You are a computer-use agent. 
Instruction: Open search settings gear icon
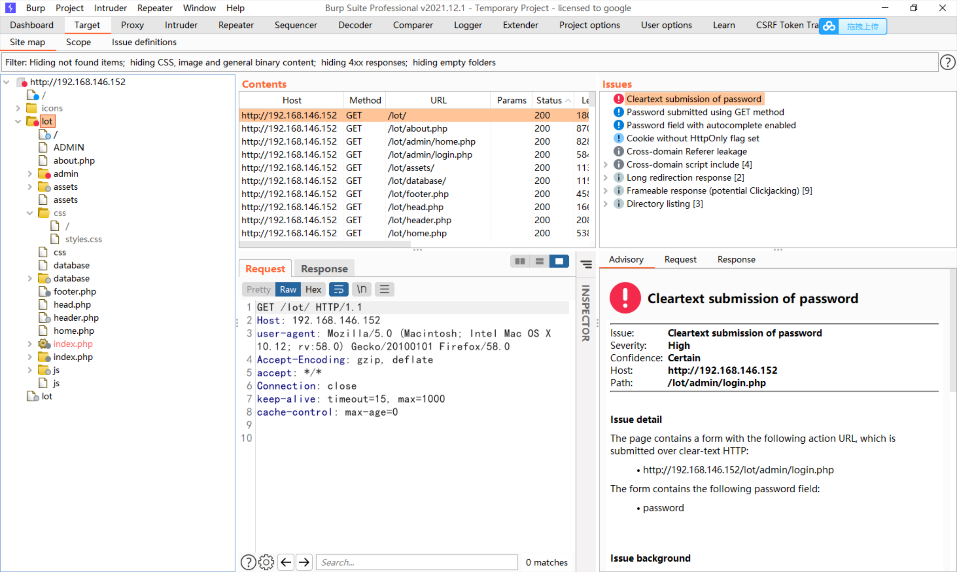[x=266, y=562]
